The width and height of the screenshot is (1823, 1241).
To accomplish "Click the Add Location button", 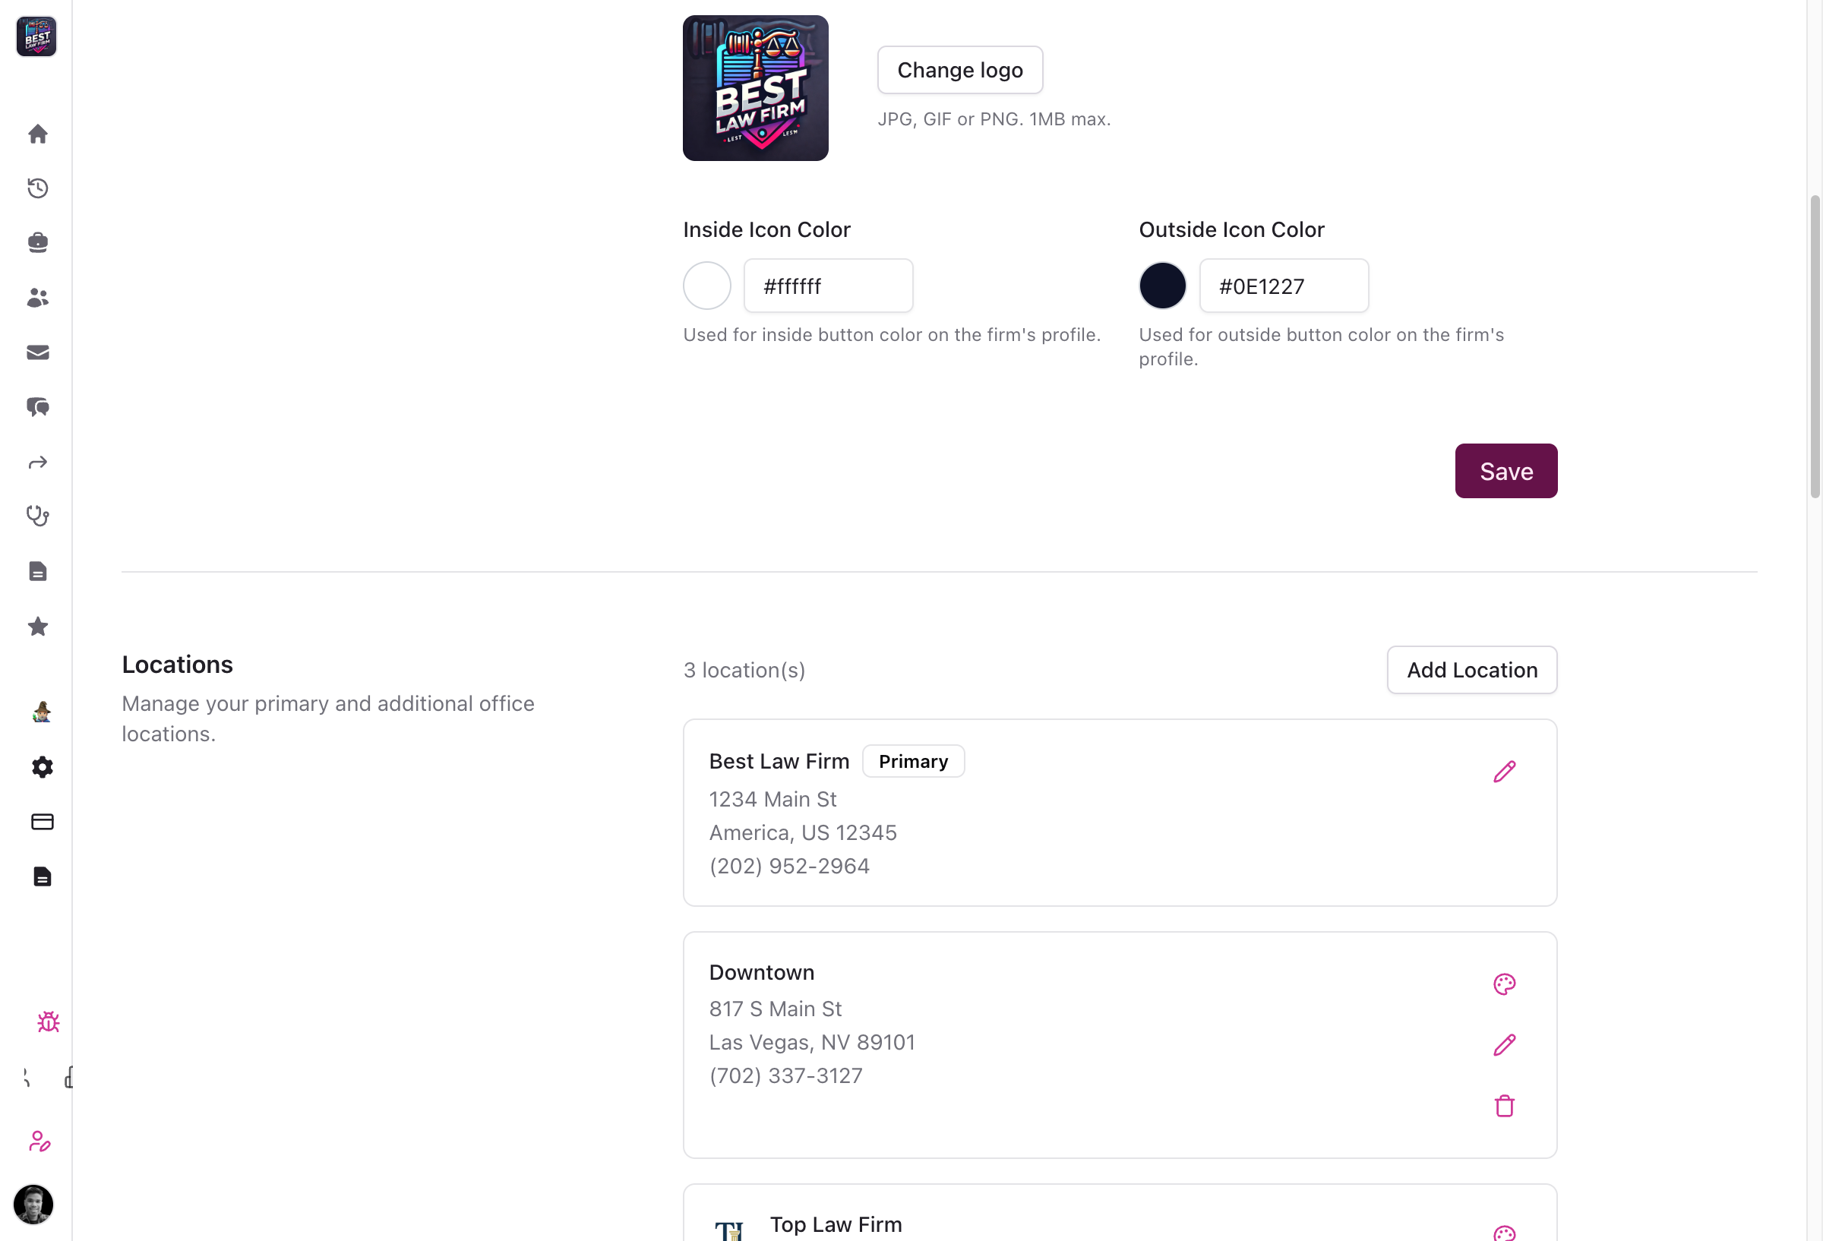I will pos(1471,670).
